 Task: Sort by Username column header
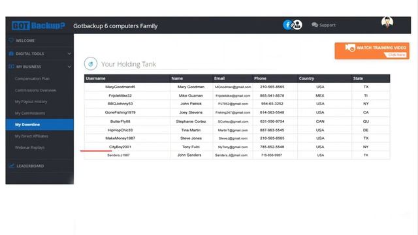click(x=95, y=78)
